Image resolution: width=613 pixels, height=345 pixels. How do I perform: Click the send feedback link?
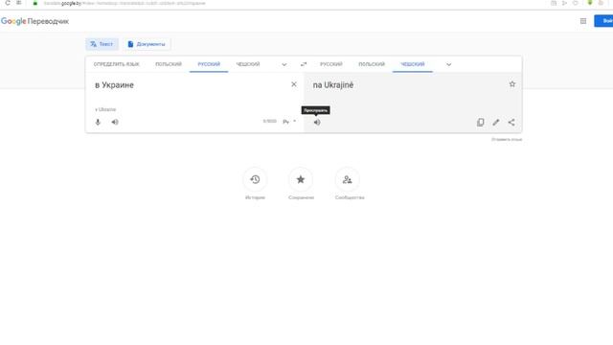click(x=507, y=139)
